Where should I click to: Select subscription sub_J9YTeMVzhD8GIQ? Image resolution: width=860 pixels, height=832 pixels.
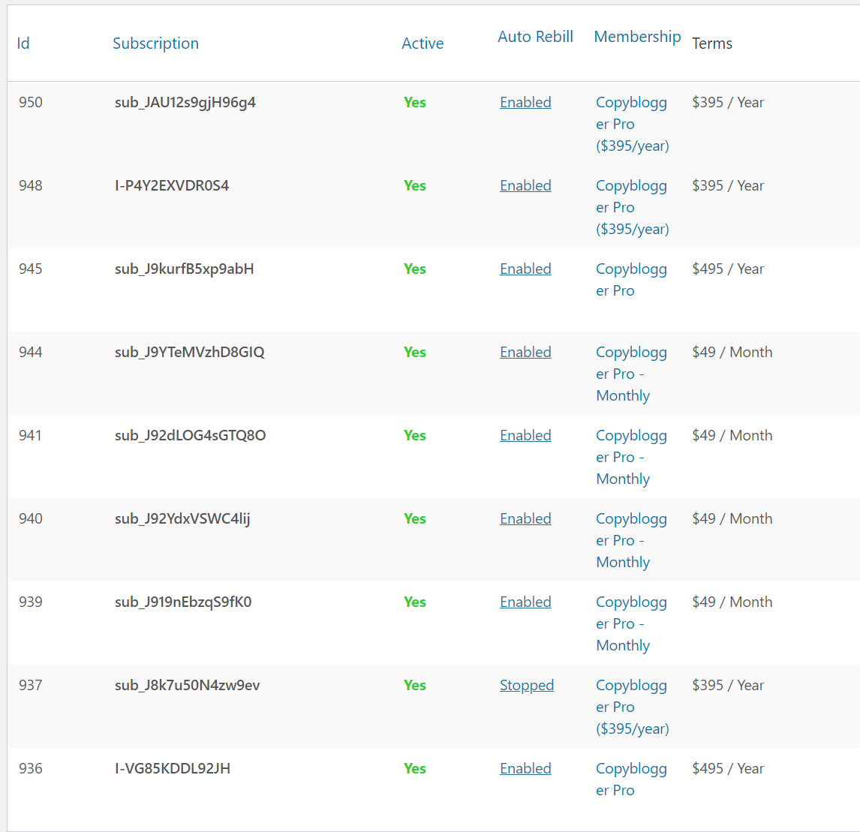click(x=189, y=353)
